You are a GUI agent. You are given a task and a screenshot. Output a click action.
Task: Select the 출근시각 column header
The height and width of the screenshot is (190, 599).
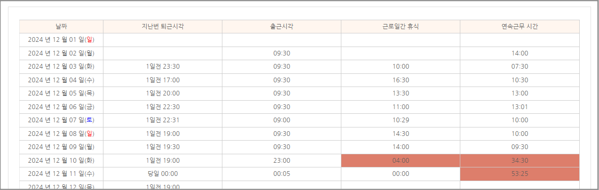282,27
